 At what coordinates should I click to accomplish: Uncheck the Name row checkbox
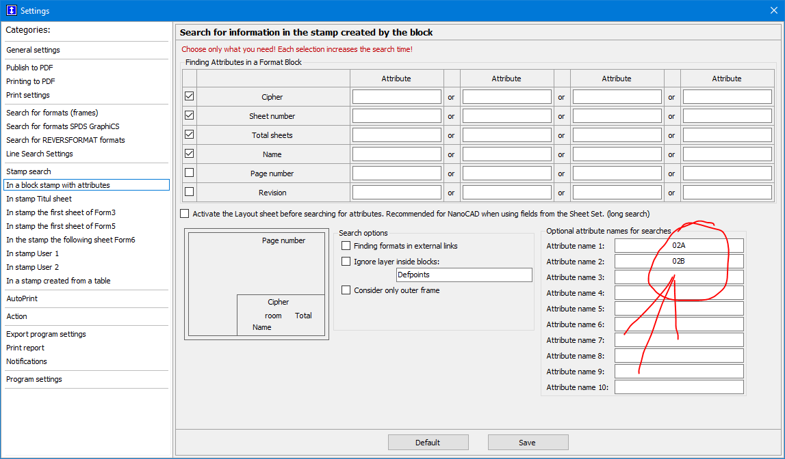(190, 153)
